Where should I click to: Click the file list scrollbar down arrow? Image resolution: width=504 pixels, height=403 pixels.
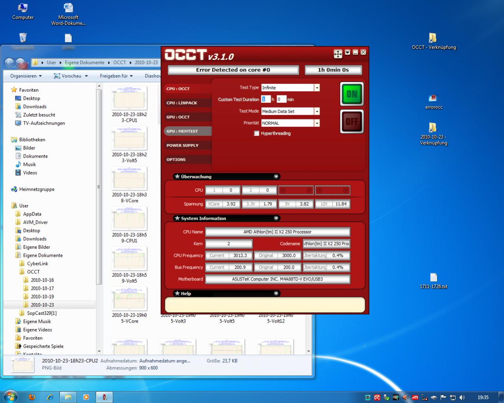coord(309,351)
